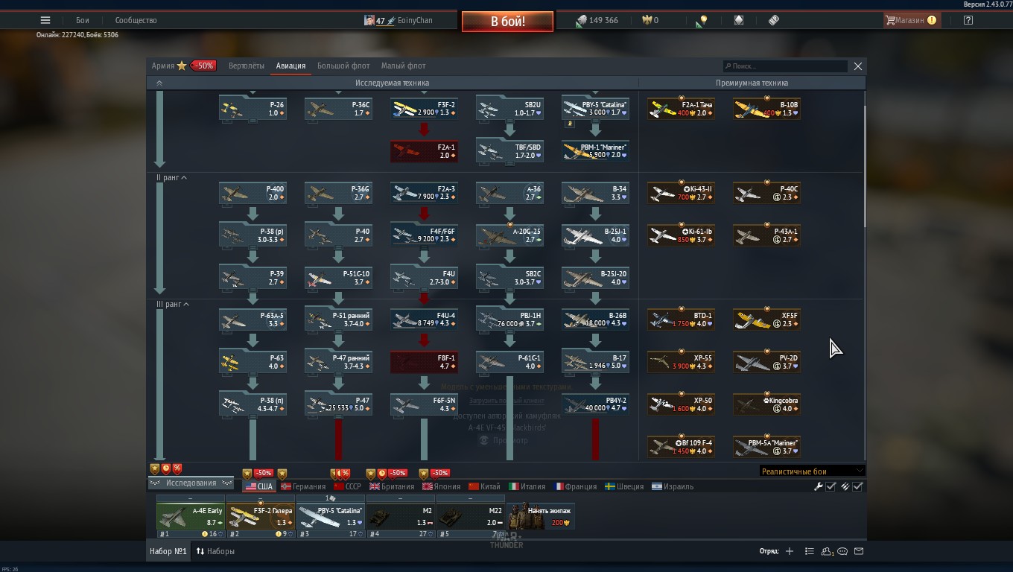Viewport: 1013px width, 572px height.
Task: Select the B-17 bomber vehicle card
Action: (596, 362)
